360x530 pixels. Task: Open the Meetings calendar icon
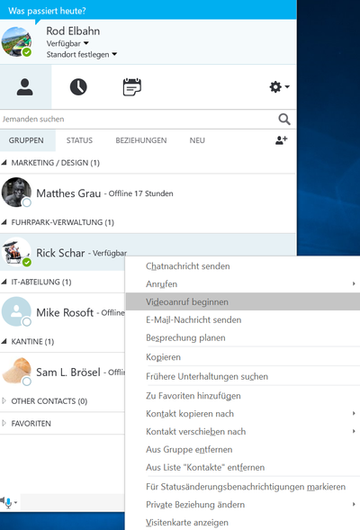click(x=131, y=87)
